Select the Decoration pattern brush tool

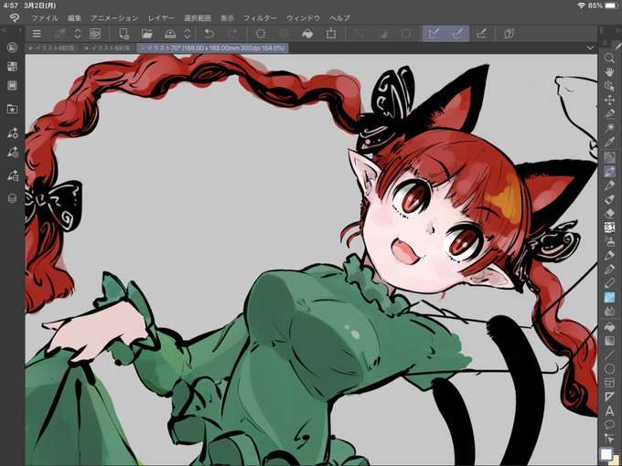tap(609, 228)
